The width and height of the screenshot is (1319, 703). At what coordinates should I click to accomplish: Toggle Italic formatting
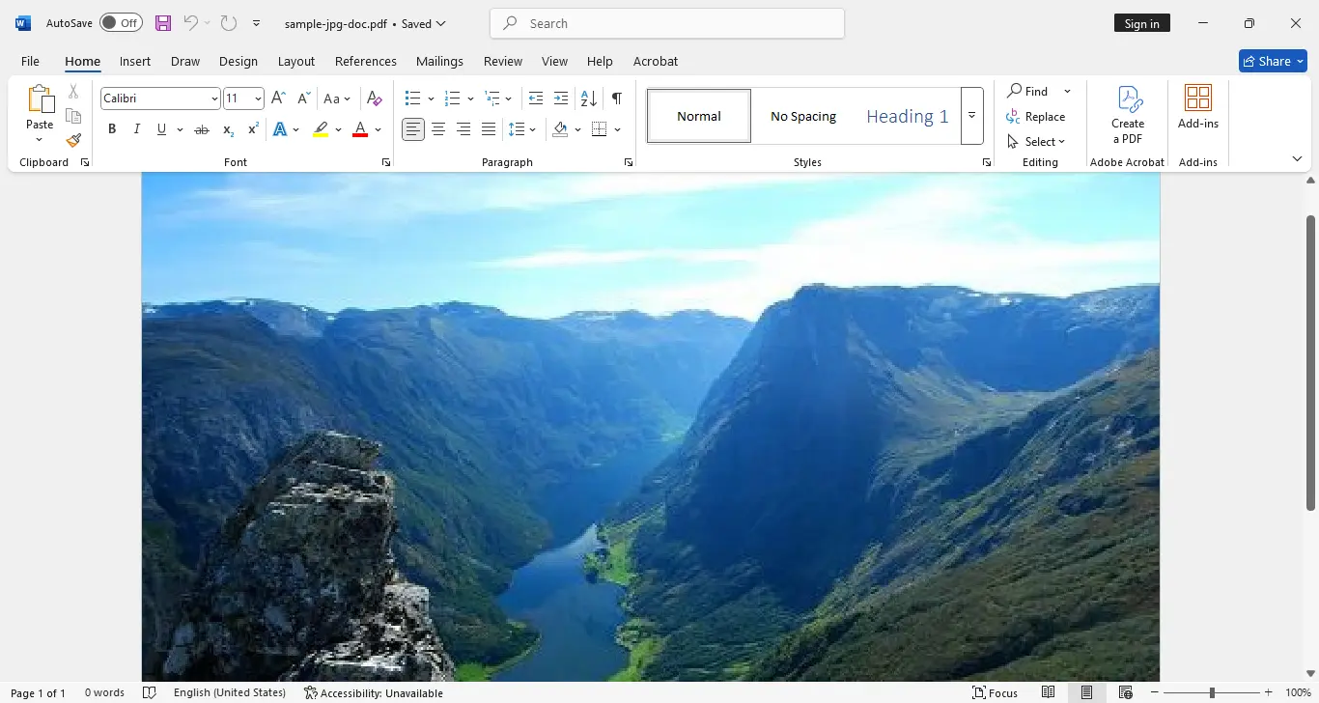pos(137,129)
